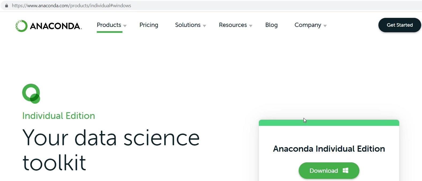Open the Resources menu item

(x=233, y=25)
